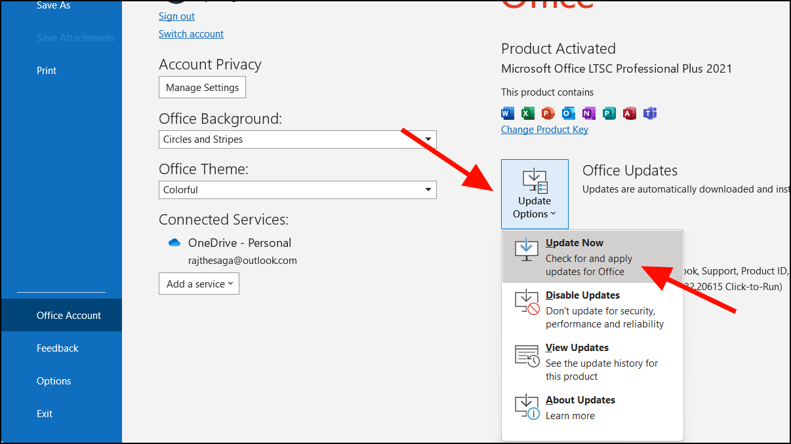Click the Account Privacy heading
The height and width of the screenshot is (444, 791).
tap(210, 65)
